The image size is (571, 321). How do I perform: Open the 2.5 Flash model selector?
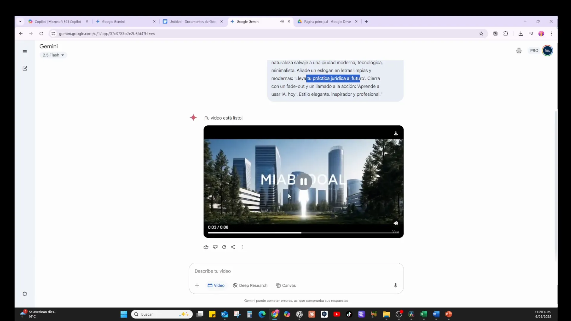coord(54,55)
